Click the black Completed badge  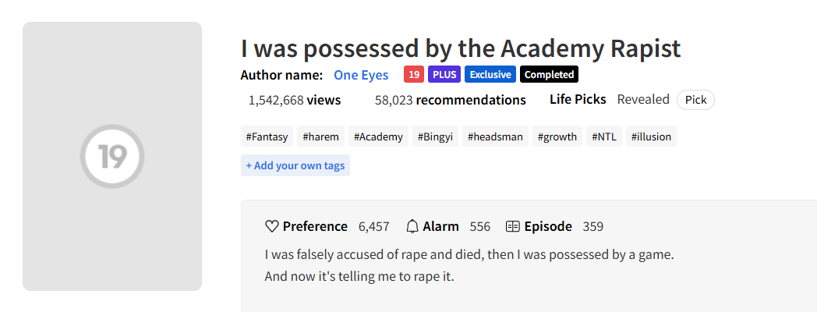549,75
